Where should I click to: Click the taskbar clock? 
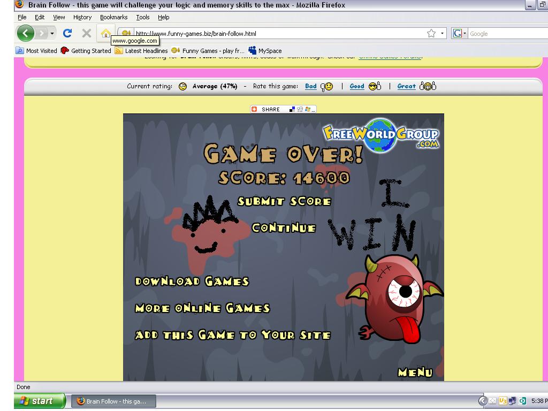click(x=539, y=401)
